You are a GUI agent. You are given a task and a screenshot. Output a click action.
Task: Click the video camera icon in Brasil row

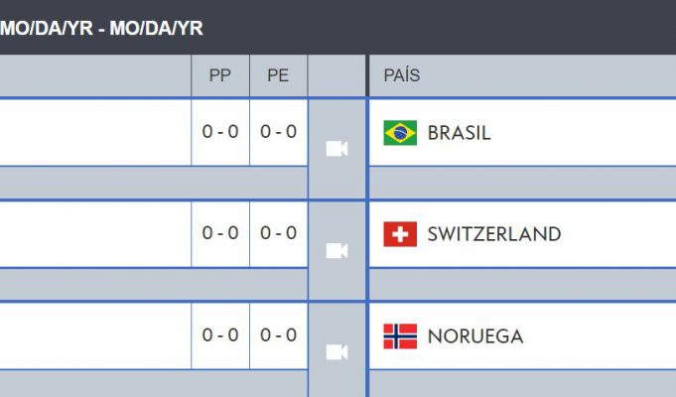pyautogui.click(x=337, y=149)
